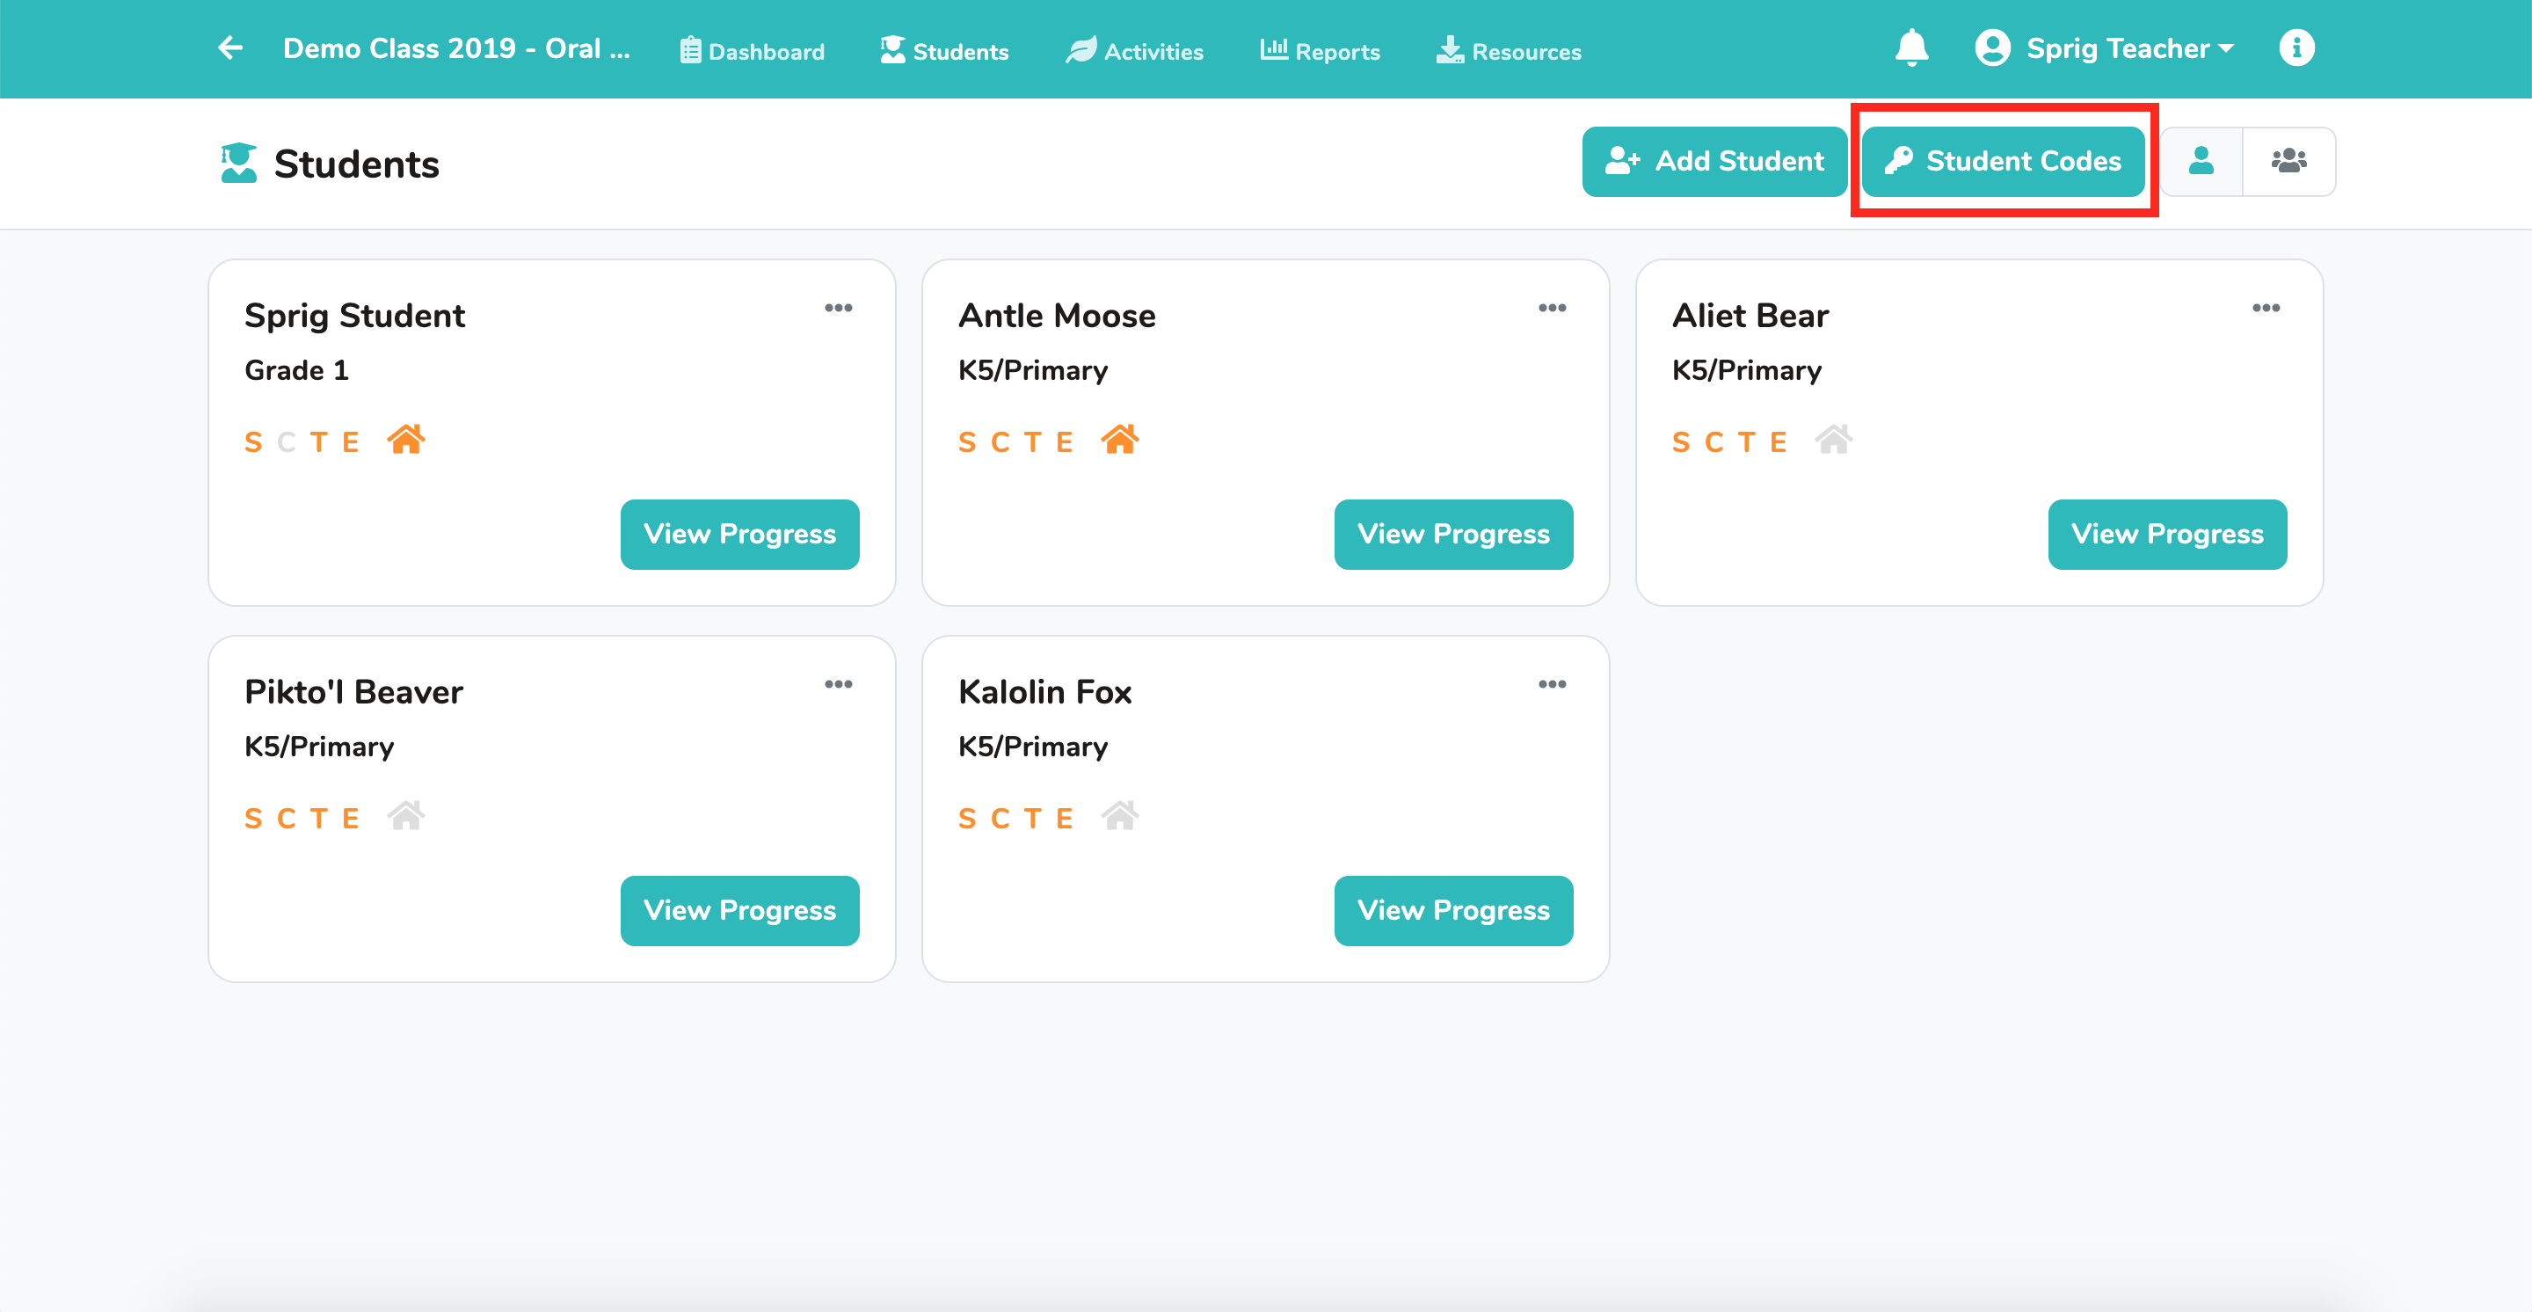
Task: Click Antle Moose name
Action: tap(1057, 316)
